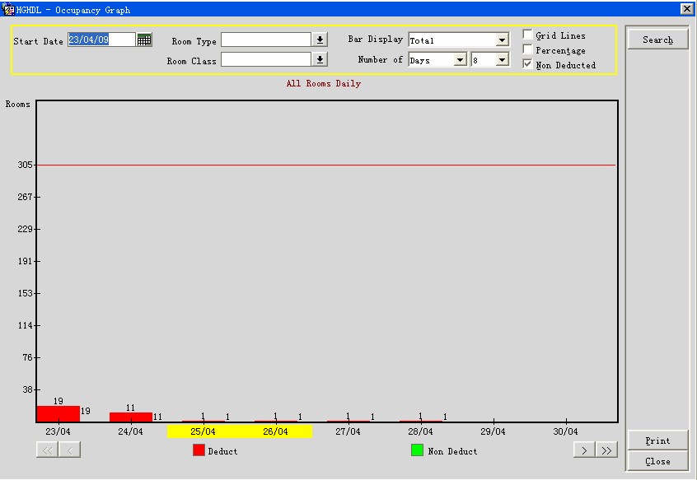Open the Days unit dropdown
Image resolution: width=697 pixels, height=480 pixels.
point(460,60)
